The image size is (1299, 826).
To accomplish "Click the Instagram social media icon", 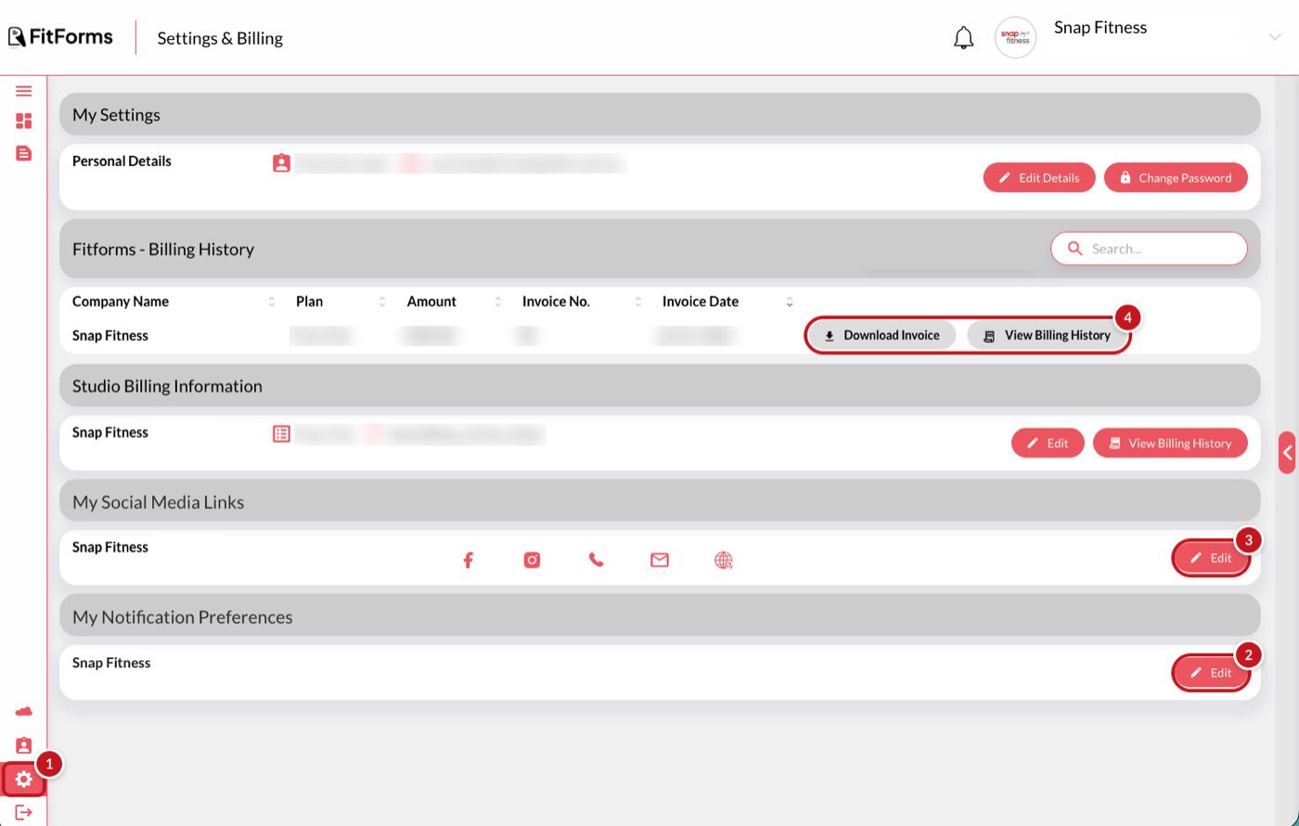I will pos(532,560).
